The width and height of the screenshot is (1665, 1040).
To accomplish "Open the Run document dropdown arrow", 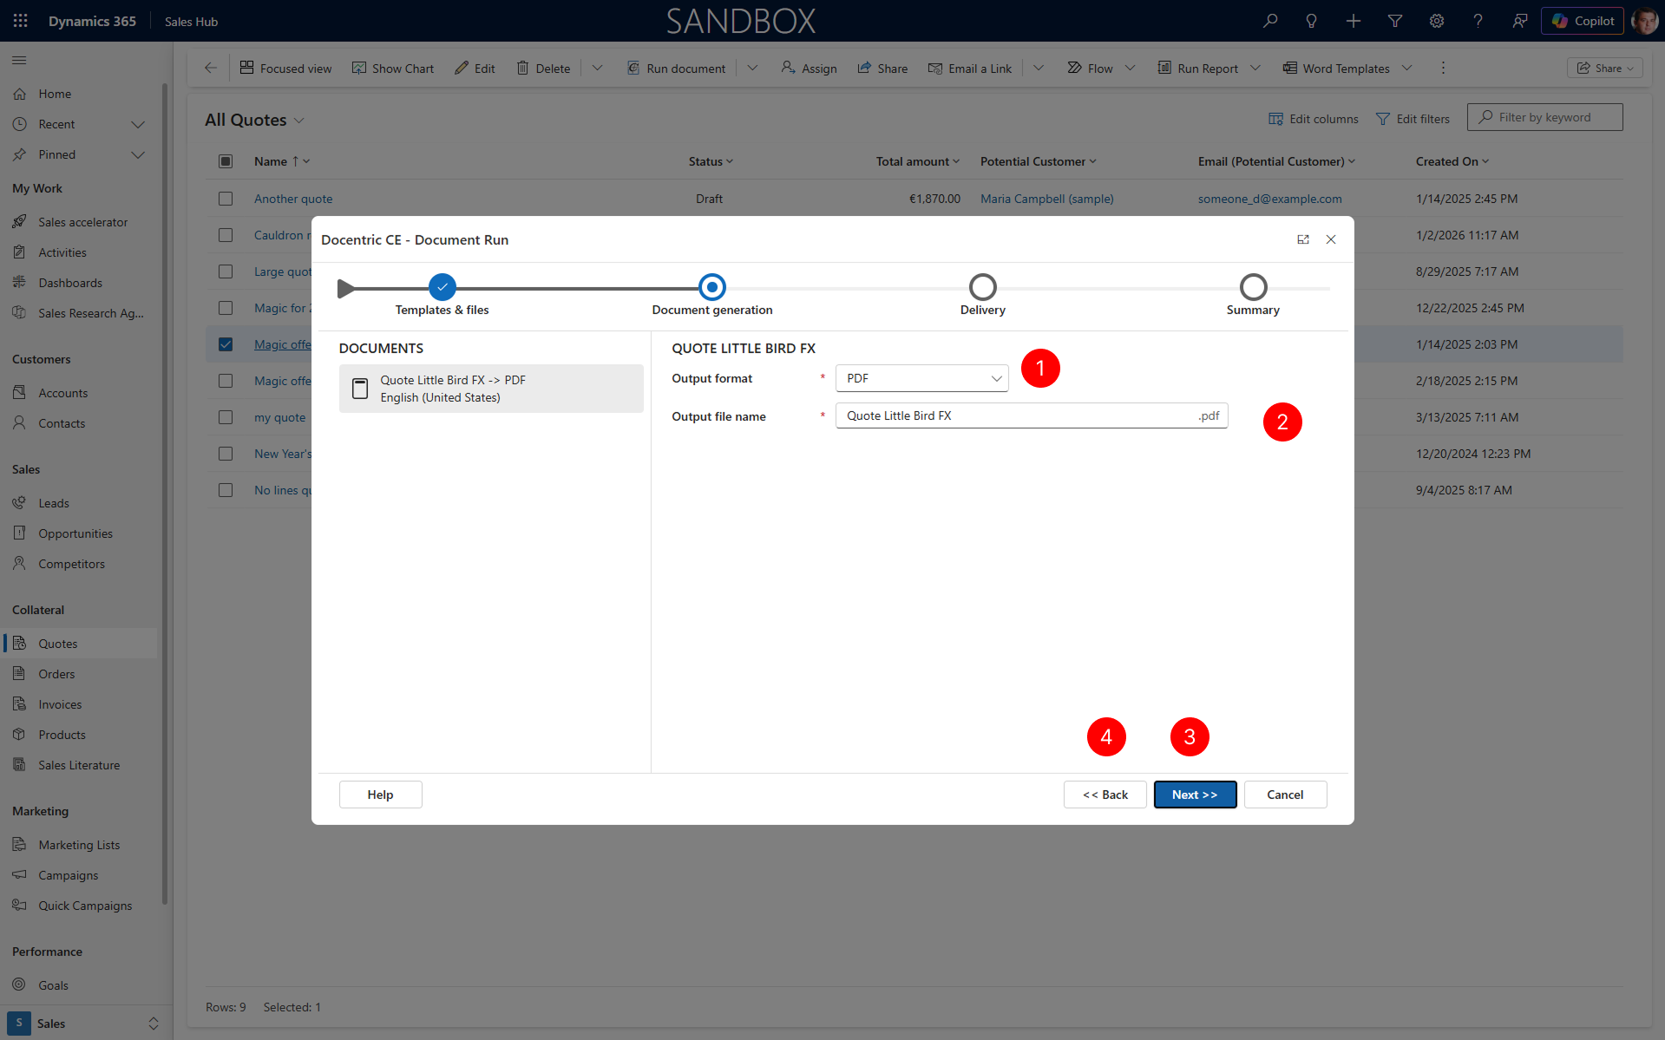I will click(752, 68).
